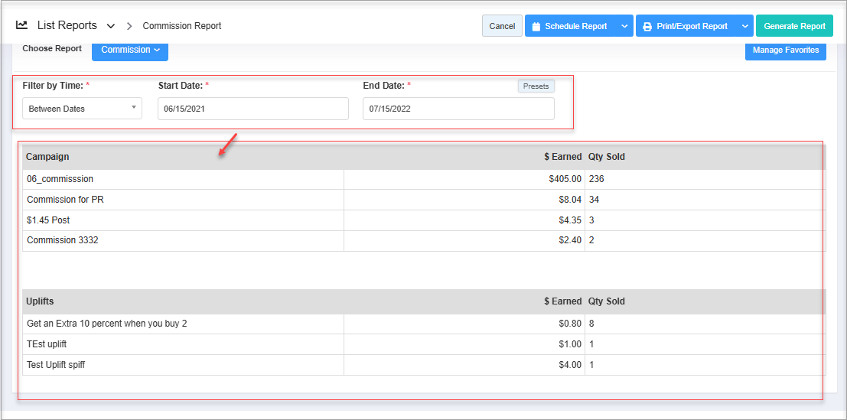Open the Commission report chooser dropdown
The width and height of the screenshot is (847, 420).
click(130, 50)
